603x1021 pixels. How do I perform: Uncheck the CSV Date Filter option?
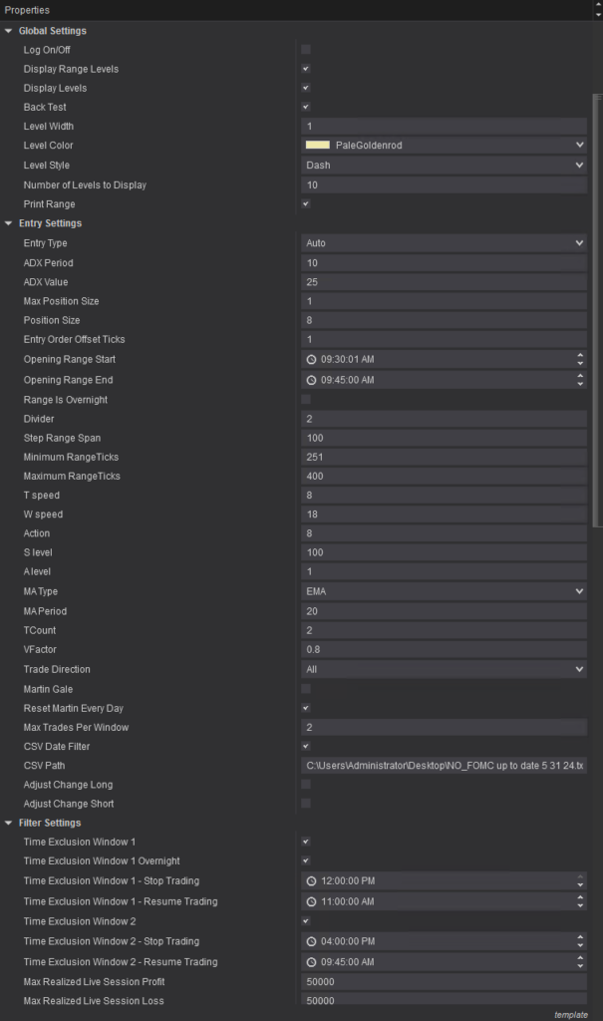click(x=306, y=746)
